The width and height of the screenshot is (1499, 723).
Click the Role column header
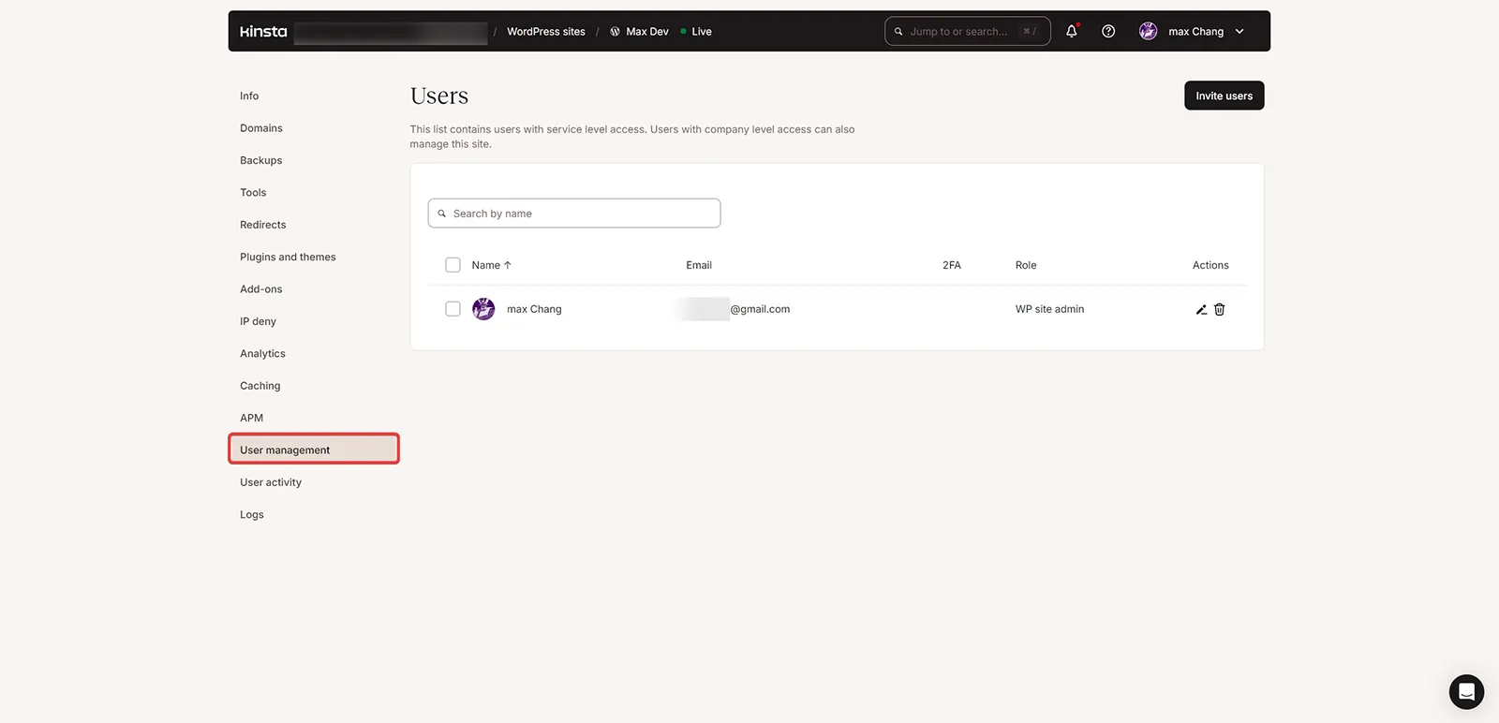tap(1026, 265)
